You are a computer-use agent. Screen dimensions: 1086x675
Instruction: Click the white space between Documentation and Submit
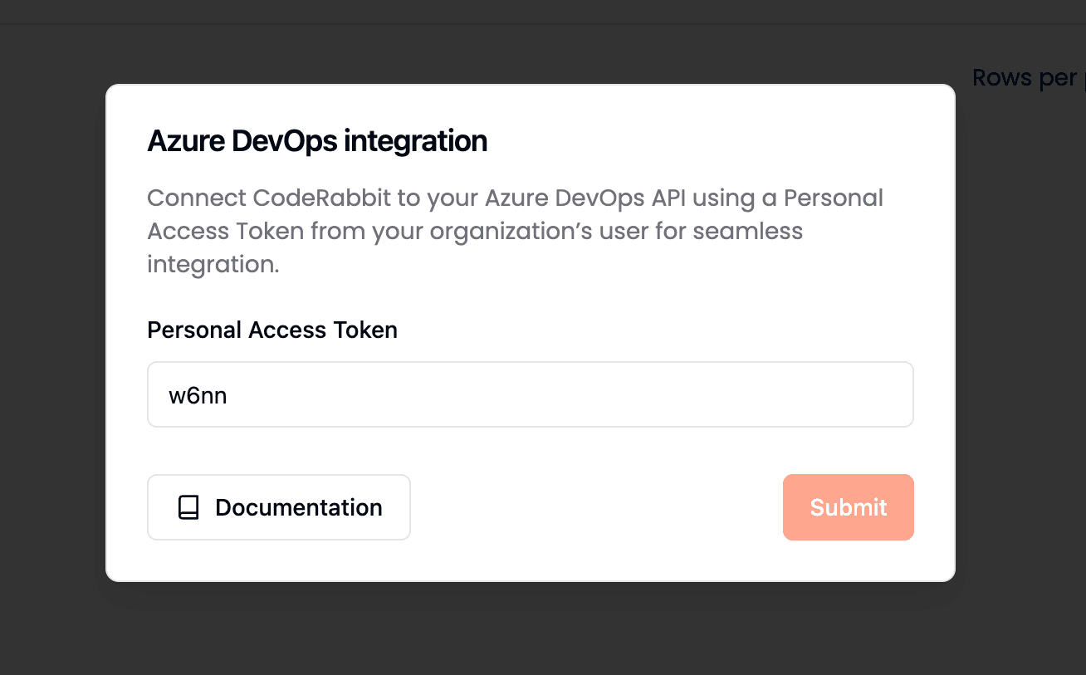click(596, 507)
